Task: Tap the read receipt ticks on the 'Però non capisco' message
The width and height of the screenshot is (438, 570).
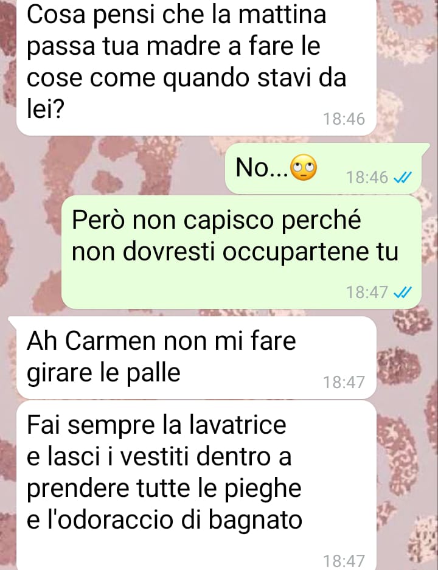Action: click(403, 292)
